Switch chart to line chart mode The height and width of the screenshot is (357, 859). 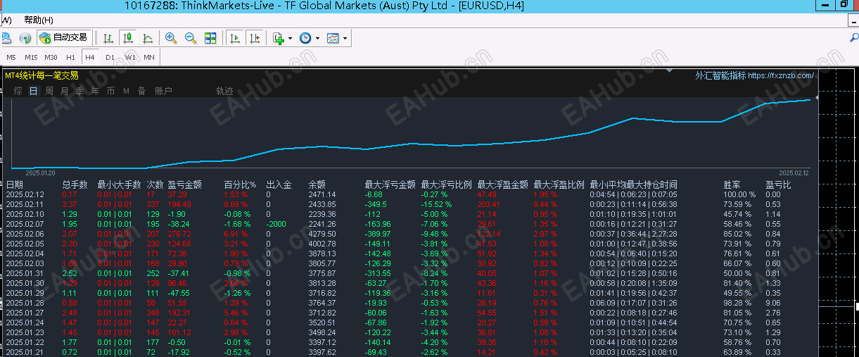tap(148, 37)
